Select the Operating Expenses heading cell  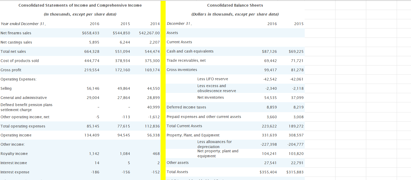click(17, 79)
